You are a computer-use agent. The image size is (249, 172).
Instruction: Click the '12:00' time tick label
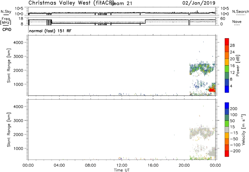click(x=122, y=165)
